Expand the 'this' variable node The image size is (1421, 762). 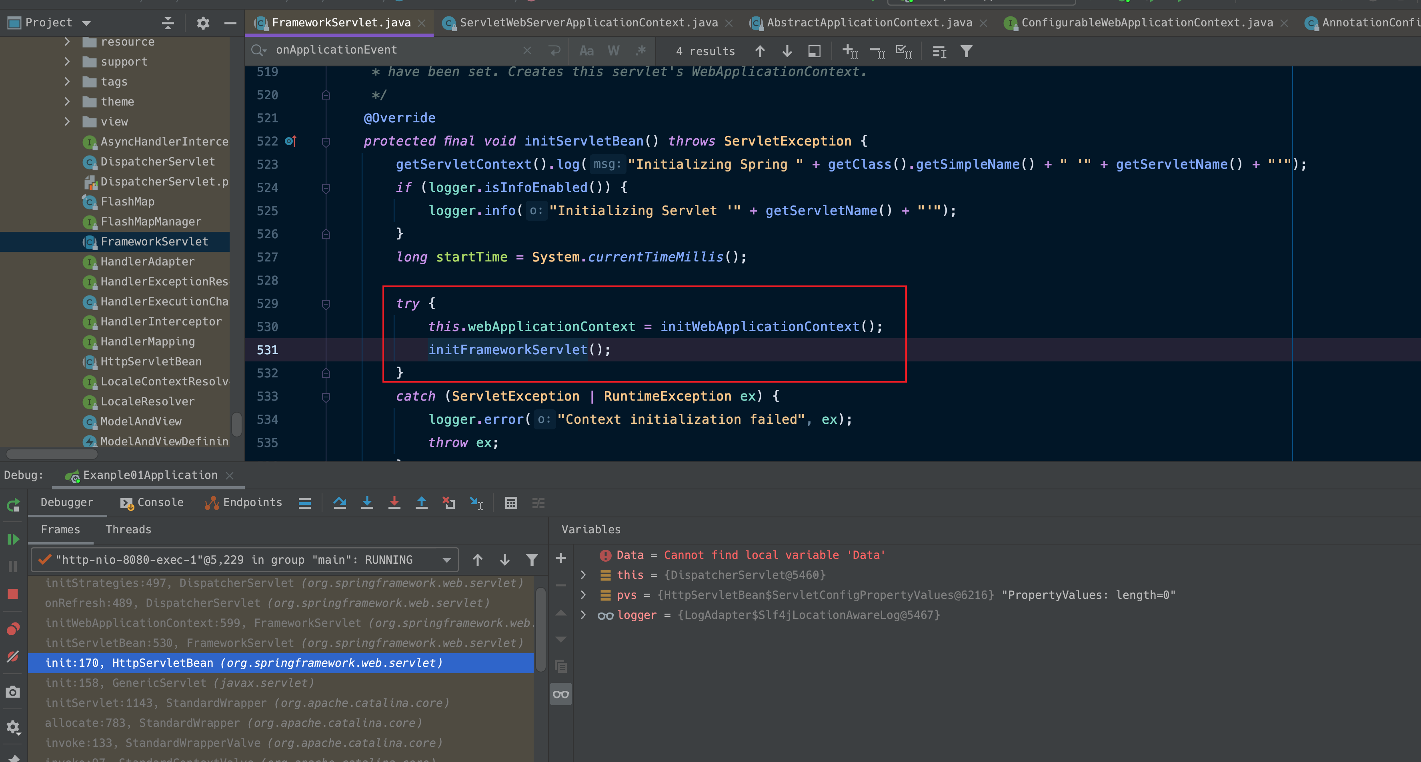click(x=583, y=574)
